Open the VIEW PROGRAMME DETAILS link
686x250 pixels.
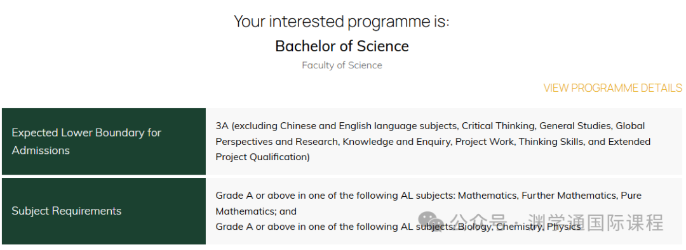(612, 88)
